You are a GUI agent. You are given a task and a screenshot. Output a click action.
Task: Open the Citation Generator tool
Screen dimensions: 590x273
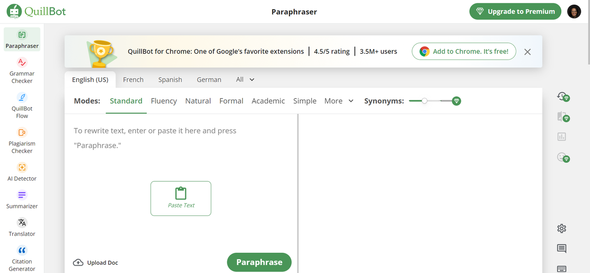tap(22, 258)
